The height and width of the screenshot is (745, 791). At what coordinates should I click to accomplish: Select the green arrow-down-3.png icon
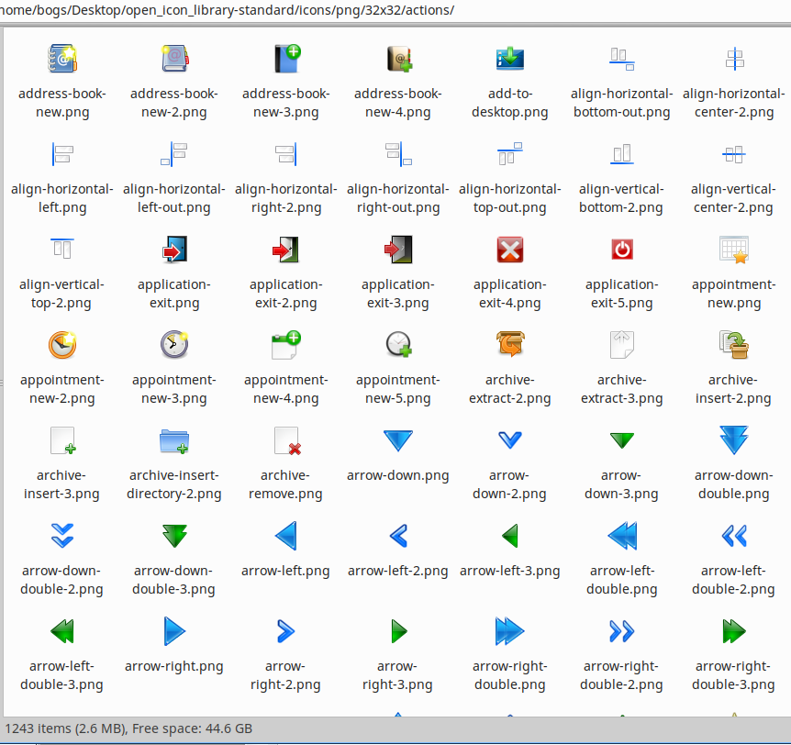tap(621, 440)
